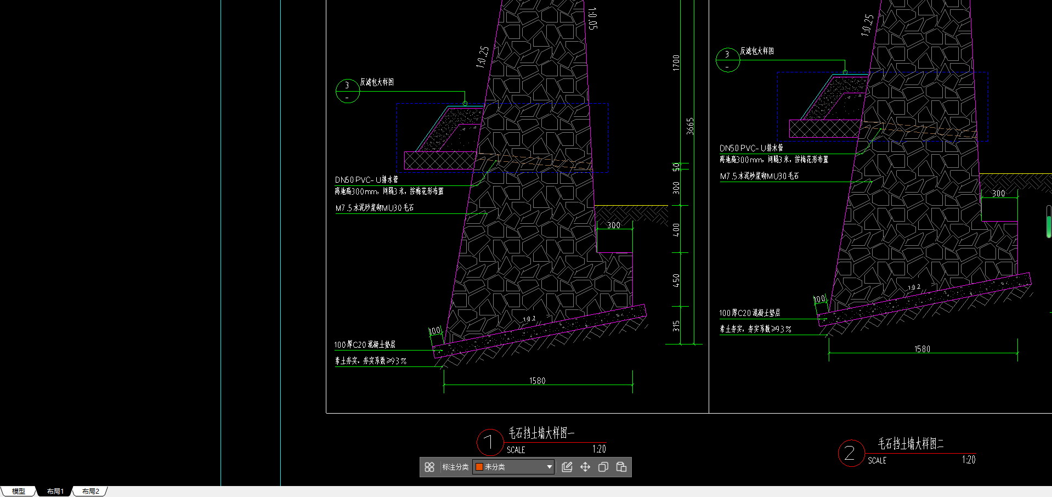Click the copy icon in annotation toolbar
This screenshot has width=1052, height=497.
pos(603,467)
